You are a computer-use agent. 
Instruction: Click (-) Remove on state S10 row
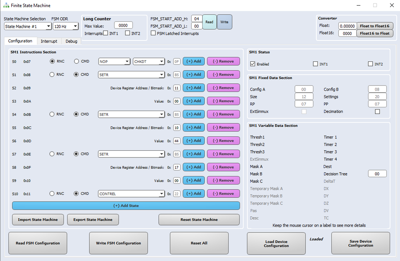point(223,194)
